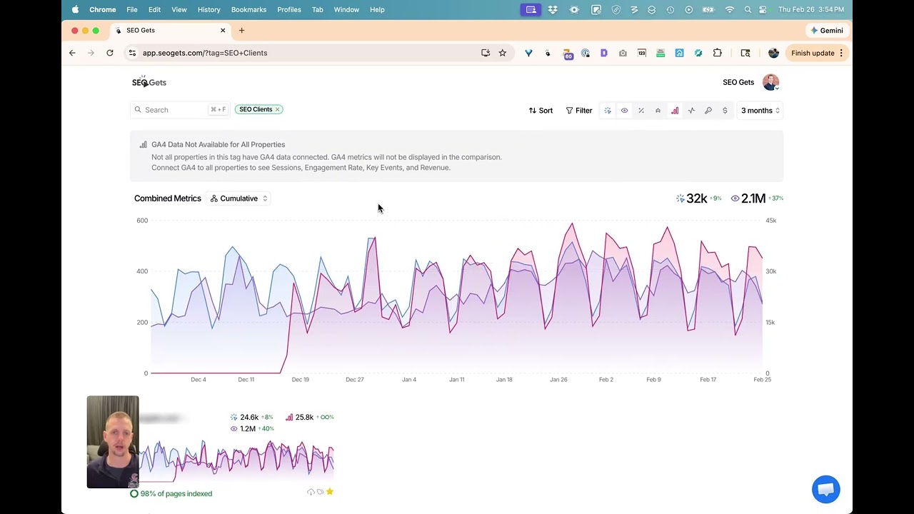The image size is (914, 514).
Task: Click the 1.2M impressions stat on property card
Action: pyautogui.click(x=252, y=428)
